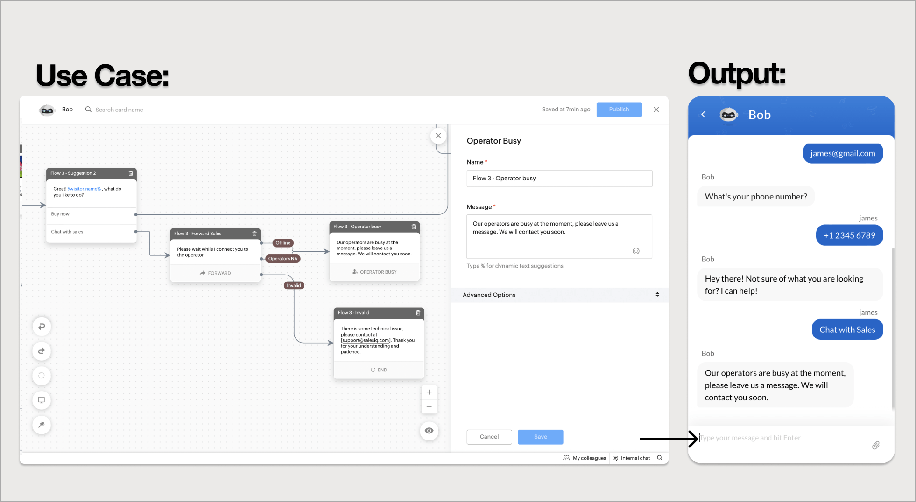Screen dimensions: 916x502
Task: Close the Operator Busy side panel
Action: pyautogui.click(x=438, y=136)
